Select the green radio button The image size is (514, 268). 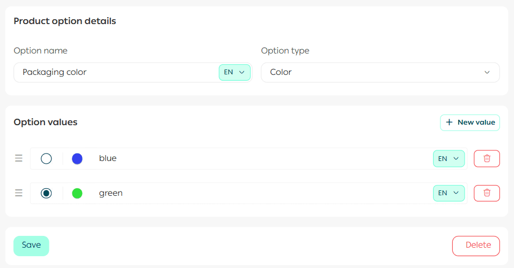47,193
